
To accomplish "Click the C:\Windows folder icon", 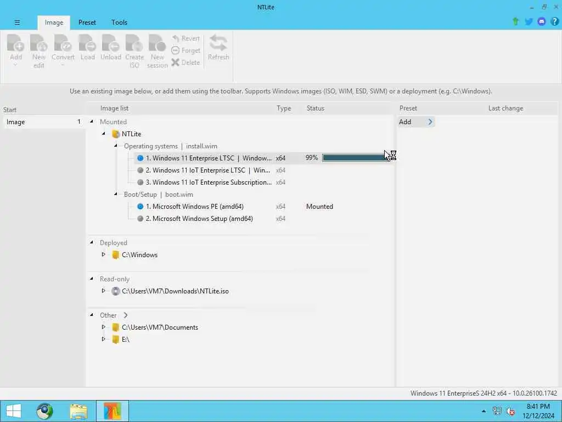I will tap(115, 255).
